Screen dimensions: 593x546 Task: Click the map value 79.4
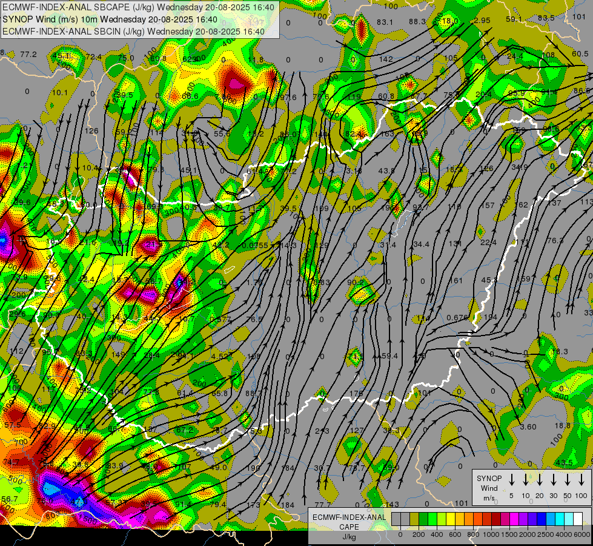point(218,504)
